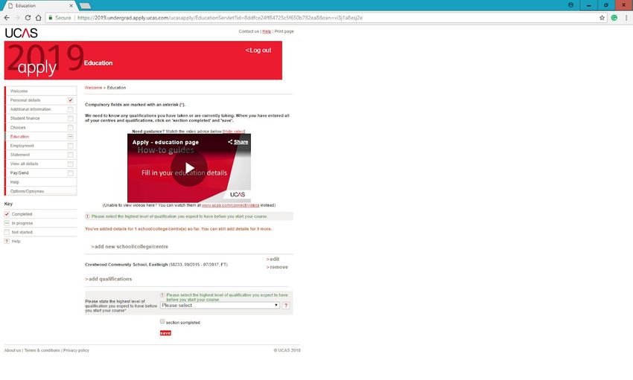Click the Welcome breadcrumb link

click(93, 88)
